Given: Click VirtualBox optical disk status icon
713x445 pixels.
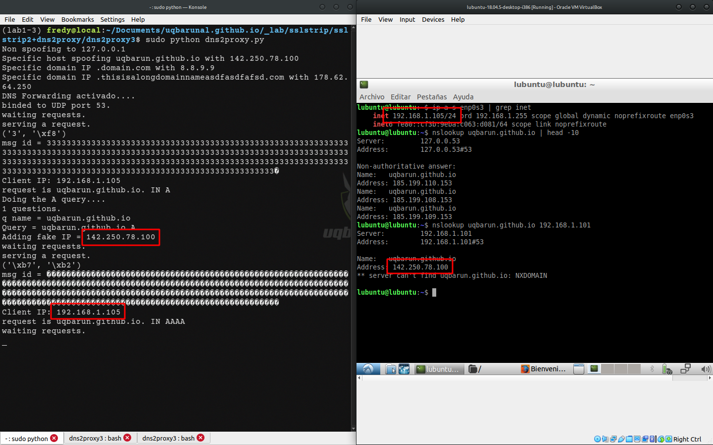Looking at the screenshot, I should (x=597, y=439).
